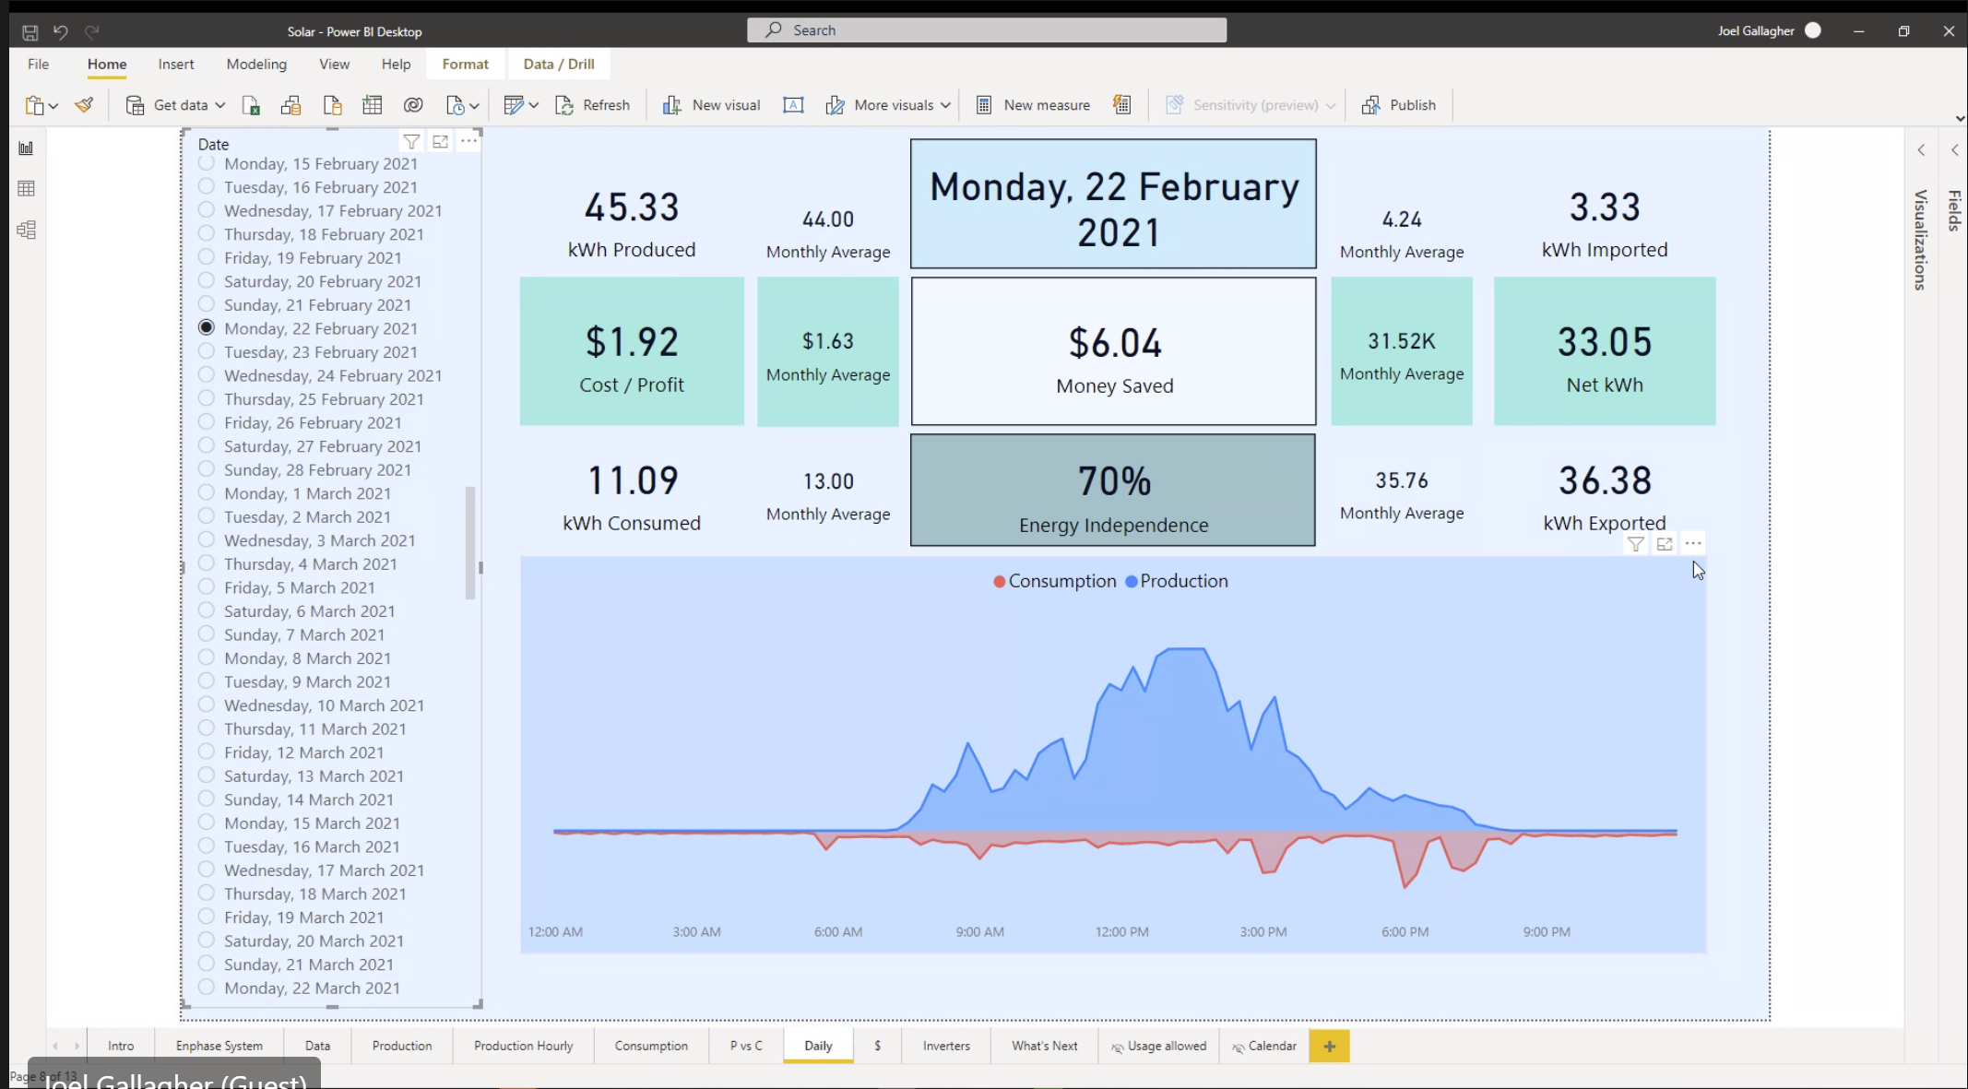The width and height of the screenshot is (1968, 1089).
Task: Click the Format painter icon
Action: [x=84, y=105]
